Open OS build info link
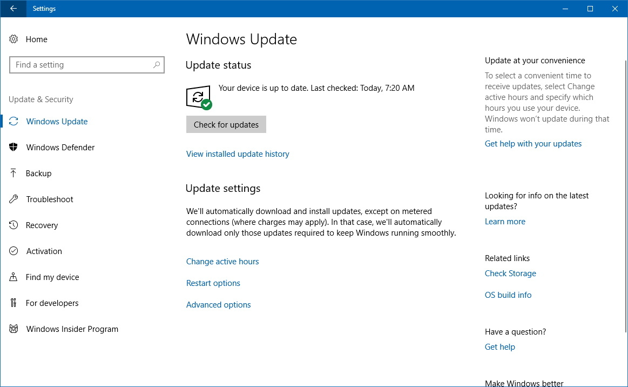The image size is (628, 387). (x=508, y=295)
